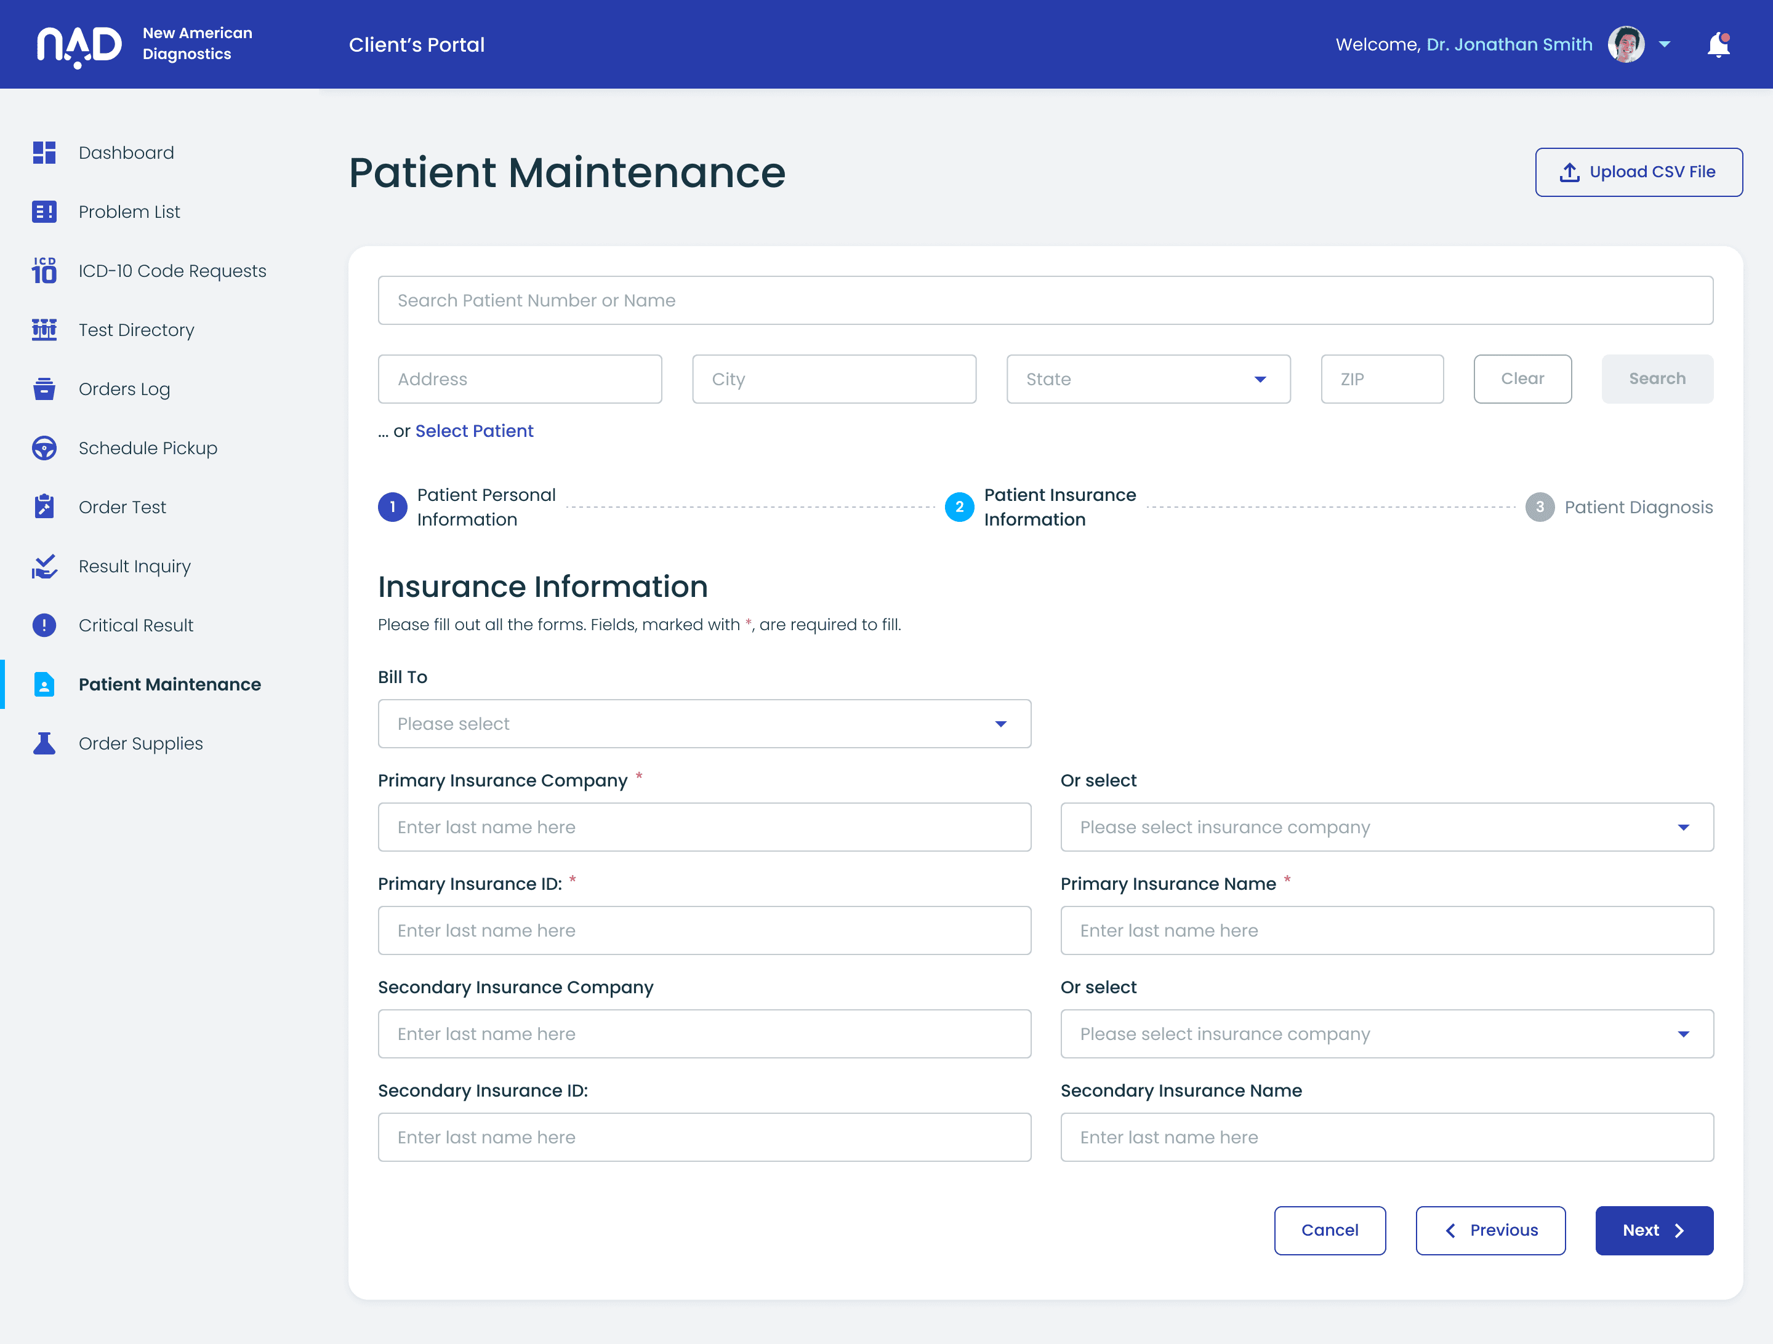
Task: Focus the Search Patient Number or Name field
Action: coord(1045,300)
